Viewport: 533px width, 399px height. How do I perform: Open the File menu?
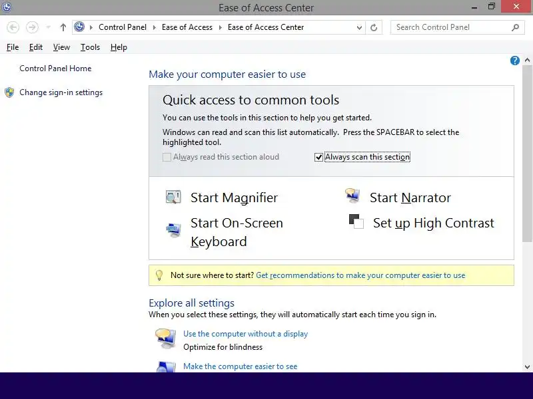(x=13, y=47)
